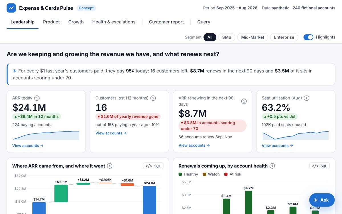Select the Mid-Market segment filter

(253, 37)
